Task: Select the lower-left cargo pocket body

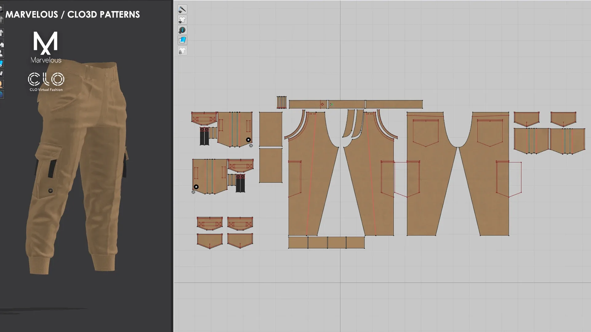Action: pos(210,176)
